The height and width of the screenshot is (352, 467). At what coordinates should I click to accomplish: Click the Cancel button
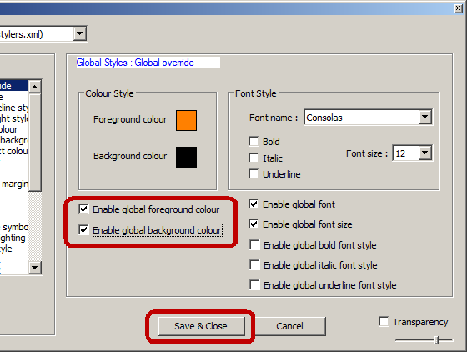click(290, 326)
